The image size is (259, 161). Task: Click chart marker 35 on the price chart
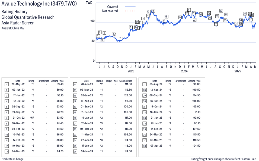click(245, 14)
